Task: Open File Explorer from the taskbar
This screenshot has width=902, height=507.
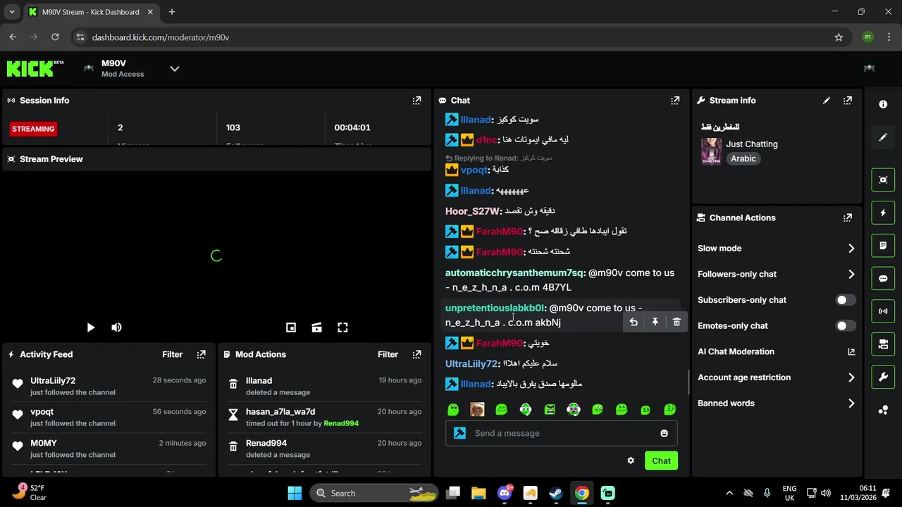Action: (x=478, y=493)
